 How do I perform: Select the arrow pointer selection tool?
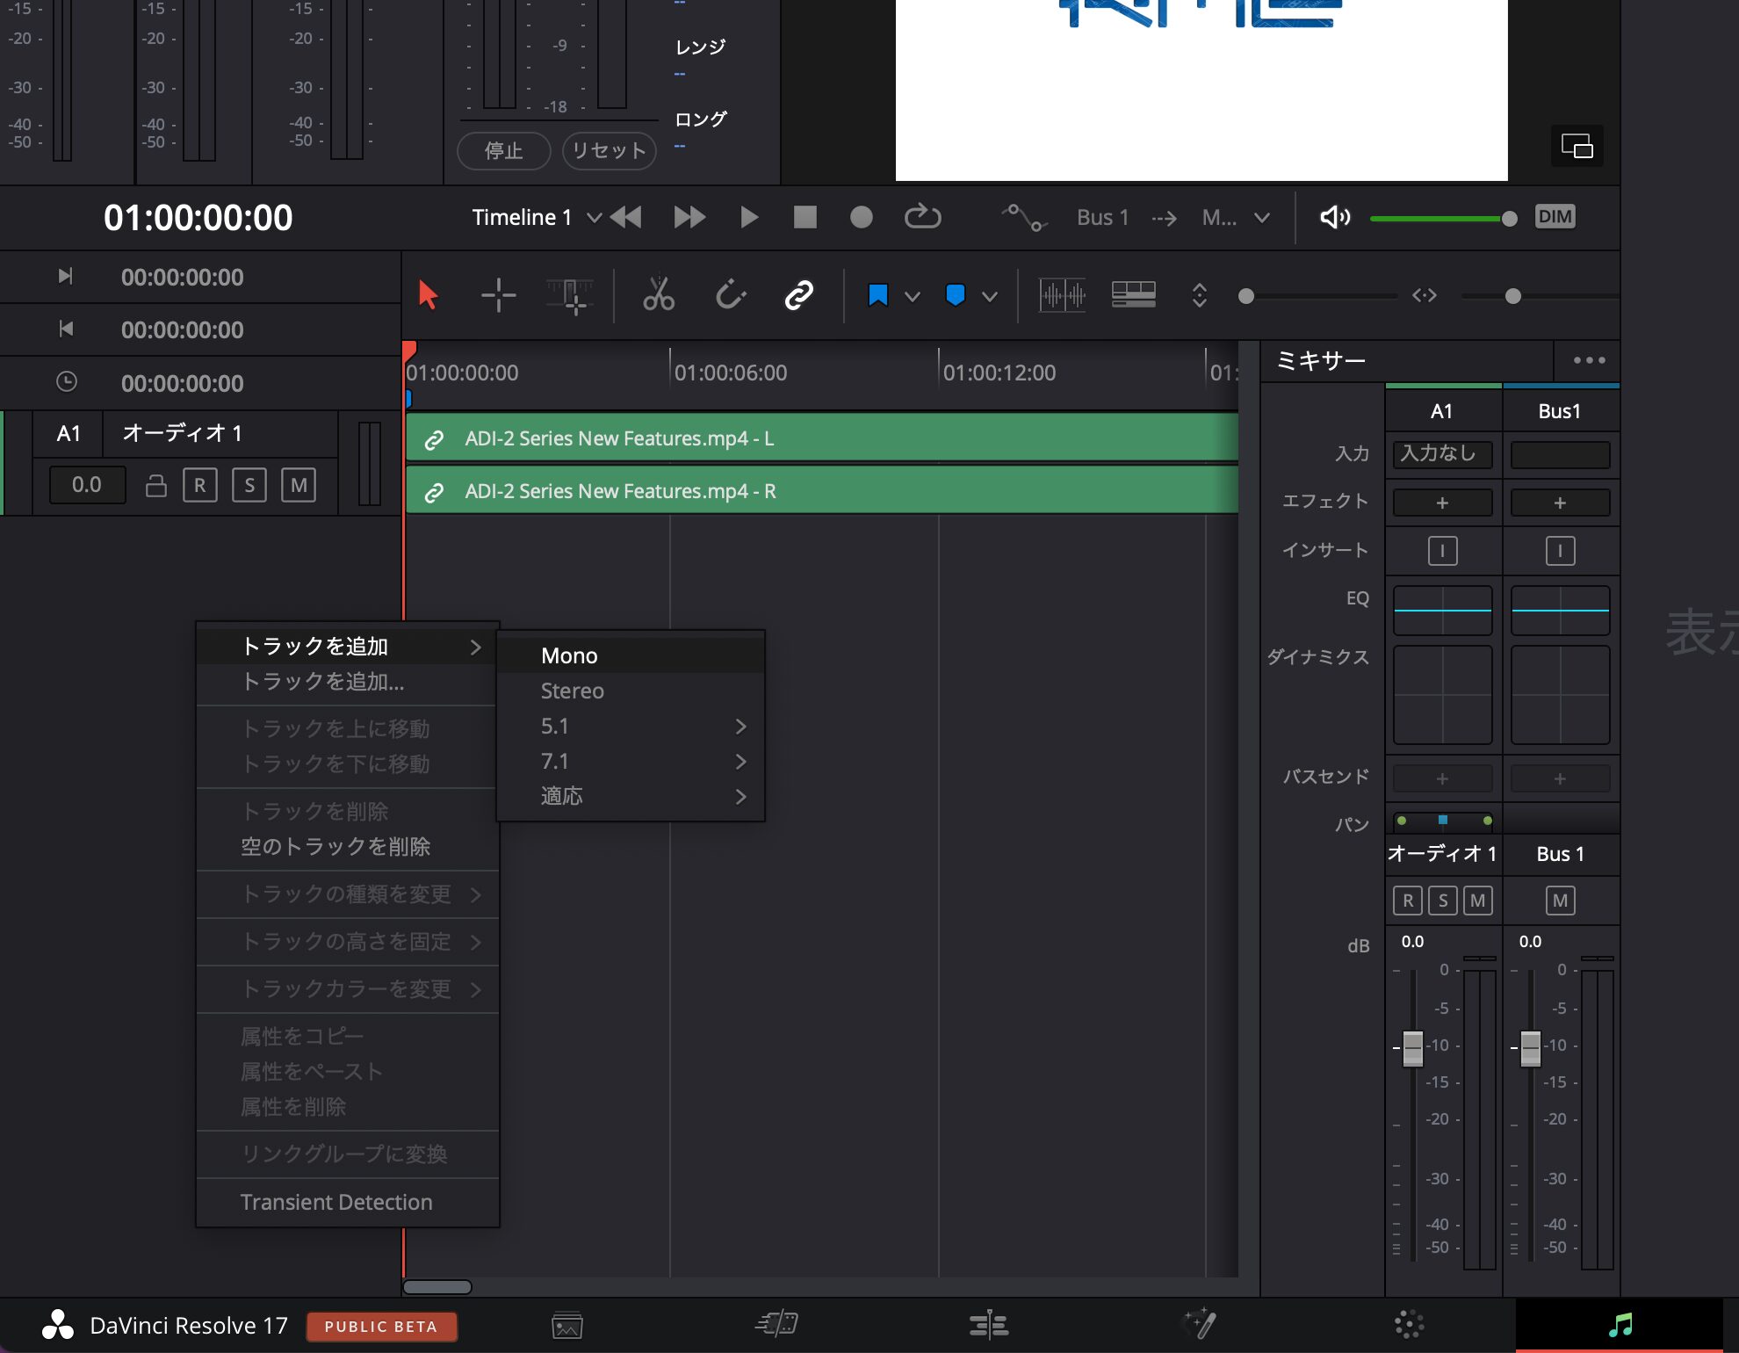click(x=429, y=295)
